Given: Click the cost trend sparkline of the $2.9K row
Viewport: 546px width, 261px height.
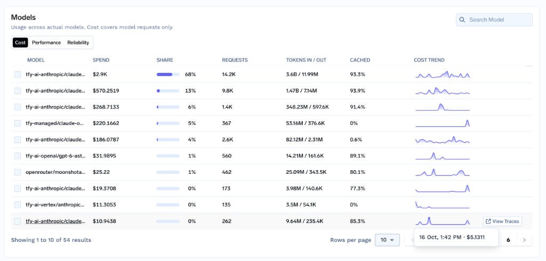Looking at the screenshot, I should (443, 74).
